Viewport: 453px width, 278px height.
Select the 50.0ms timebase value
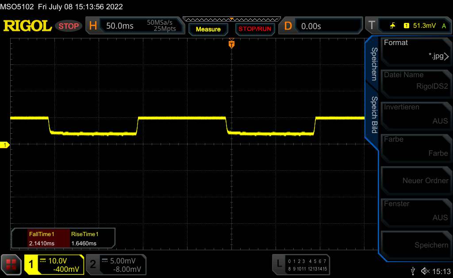click(119, 26)
